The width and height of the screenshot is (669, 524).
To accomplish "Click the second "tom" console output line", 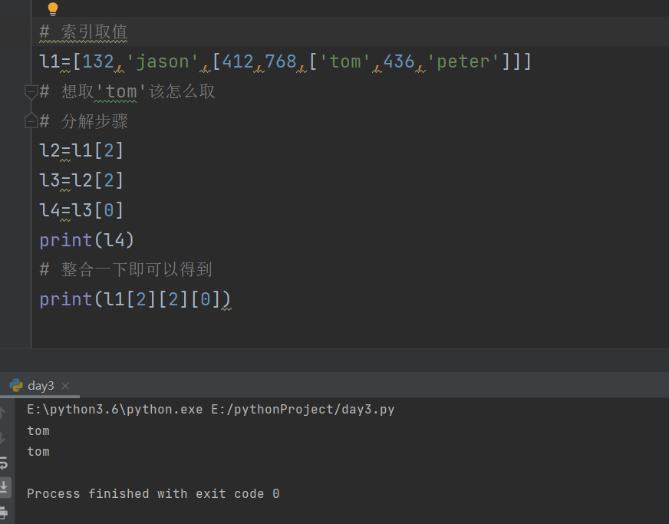I will pos(38,452).
